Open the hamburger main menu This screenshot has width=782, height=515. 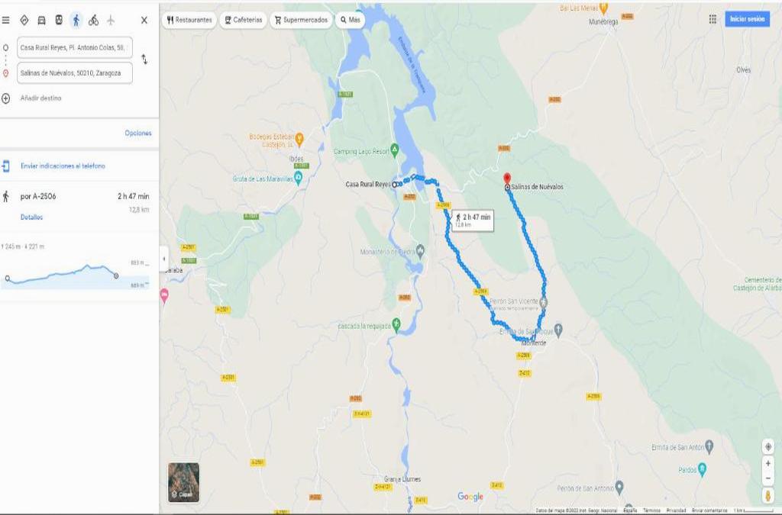tap(5, 21)
